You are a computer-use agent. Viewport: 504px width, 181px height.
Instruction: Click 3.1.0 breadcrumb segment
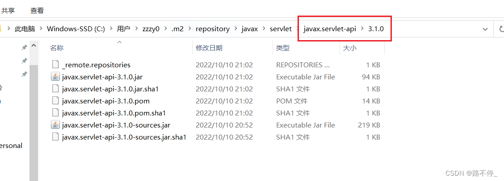[376, 29]
